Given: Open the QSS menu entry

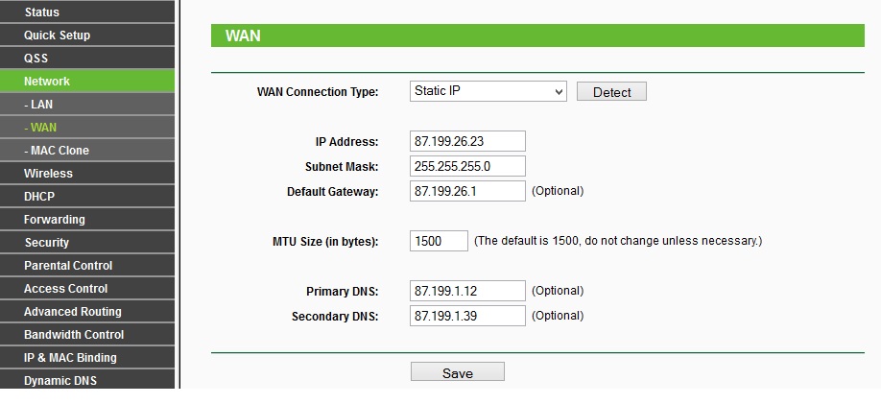Looking at the screenshot, I should click(x=87, y=58).
